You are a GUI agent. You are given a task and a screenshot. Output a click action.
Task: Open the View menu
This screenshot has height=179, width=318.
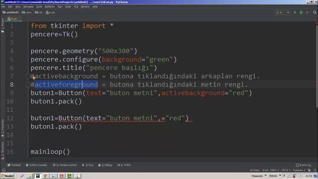click(x=18, y=6)
